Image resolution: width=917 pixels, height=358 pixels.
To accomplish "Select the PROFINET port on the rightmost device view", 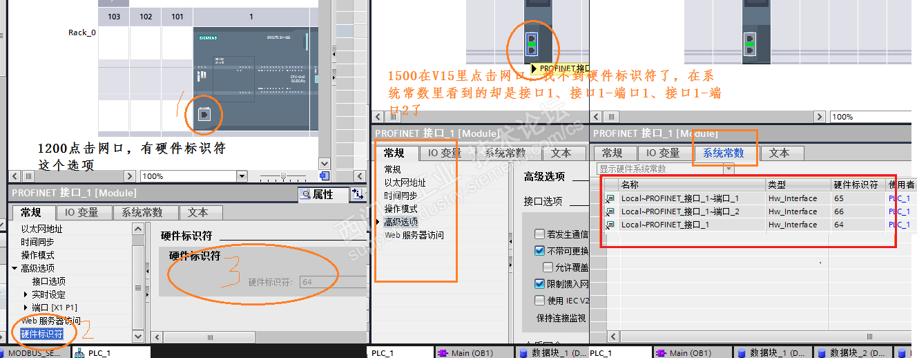I will tap(750, 43).
